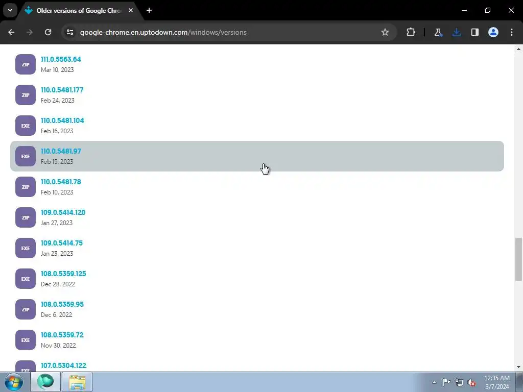
Task: Click the page vertical scrollbar thumb
Action: (x=518, y=259)
